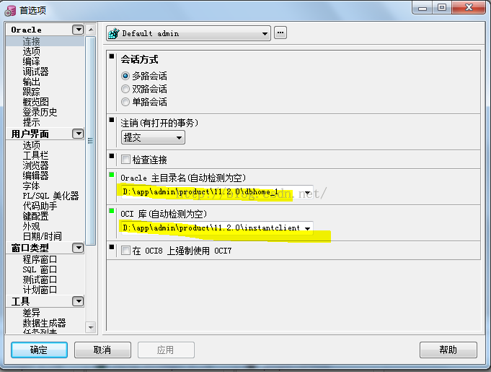The image size is (491, 372).
Task: Enable the 检查连接 checkbox
Action: click(x=125, y=160)
